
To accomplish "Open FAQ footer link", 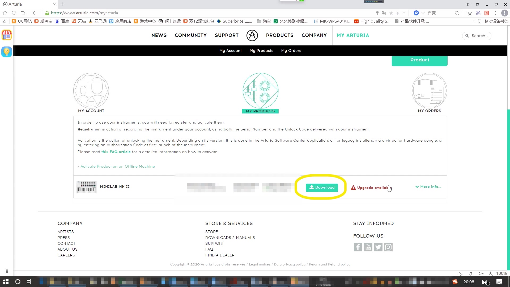I will [209, 249].
